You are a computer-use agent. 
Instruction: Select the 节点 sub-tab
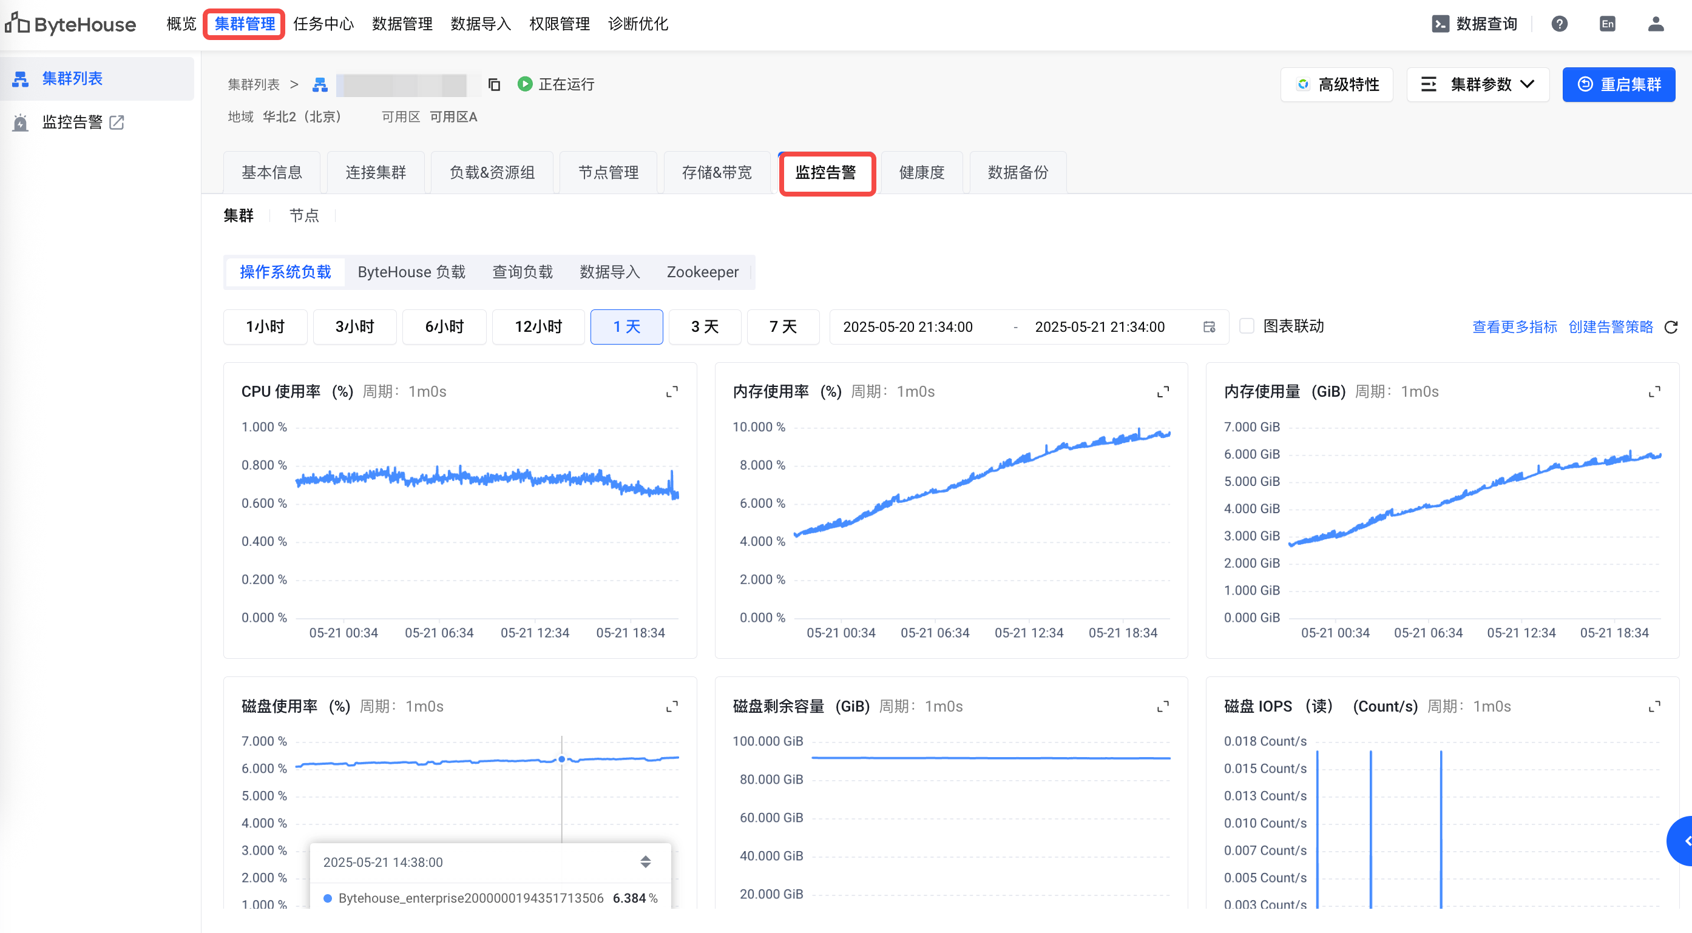point(304,215)
